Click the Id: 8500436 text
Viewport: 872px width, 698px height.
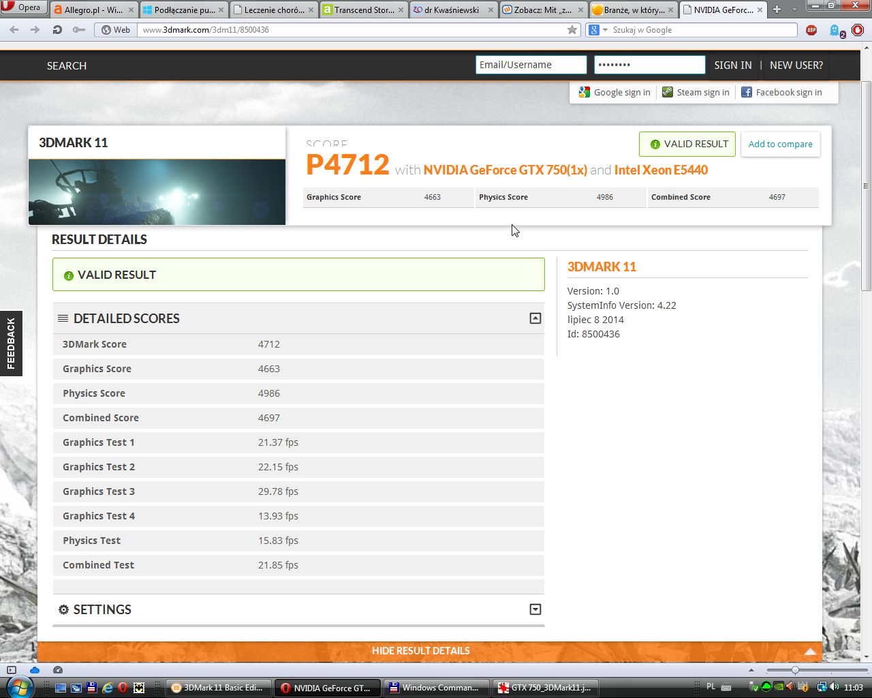593,334
